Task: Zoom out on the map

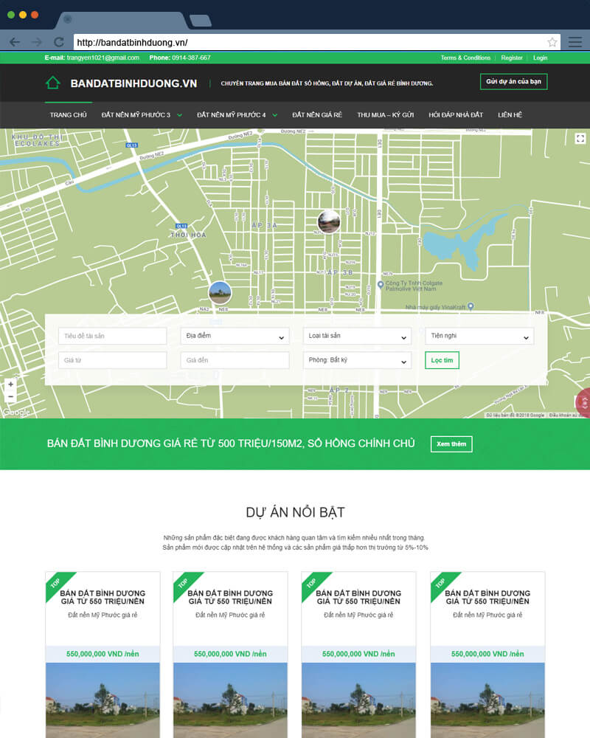Action: [10, 396]
